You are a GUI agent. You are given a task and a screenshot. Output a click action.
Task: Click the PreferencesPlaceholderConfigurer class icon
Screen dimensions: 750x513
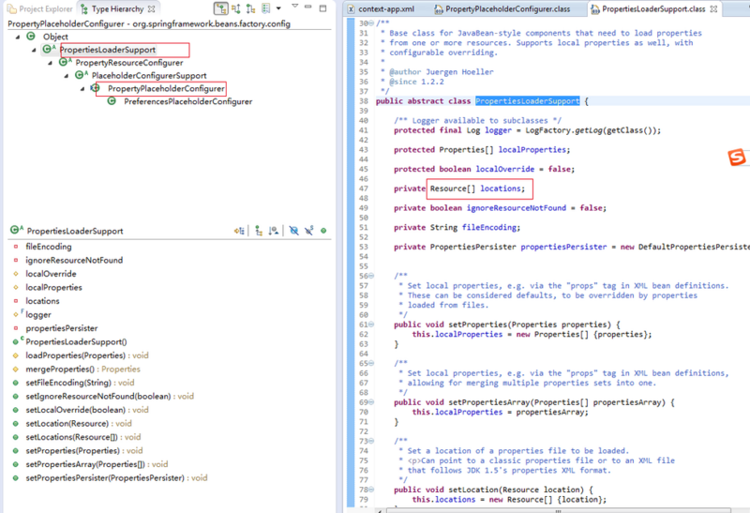coord(112,101)
